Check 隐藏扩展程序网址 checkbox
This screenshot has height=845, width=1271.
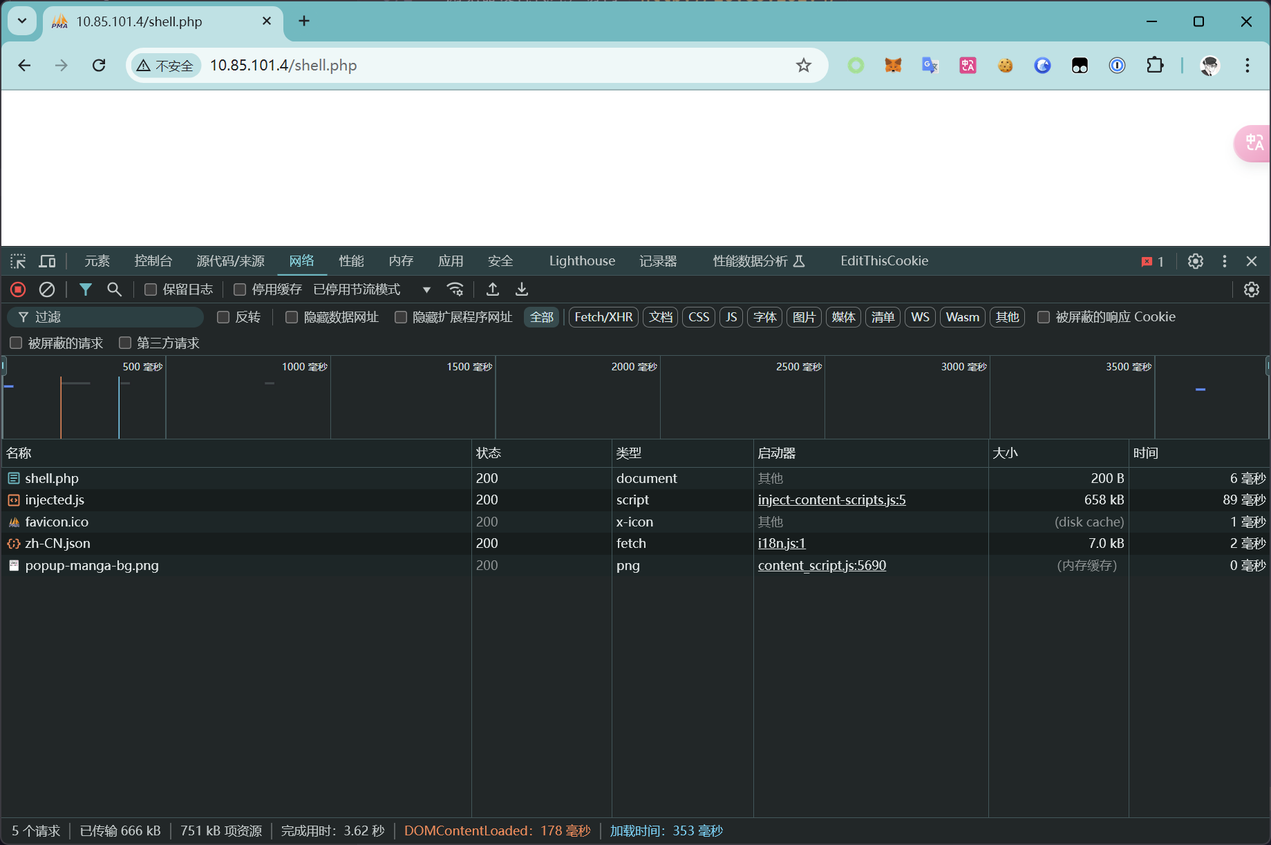(401, 317)
